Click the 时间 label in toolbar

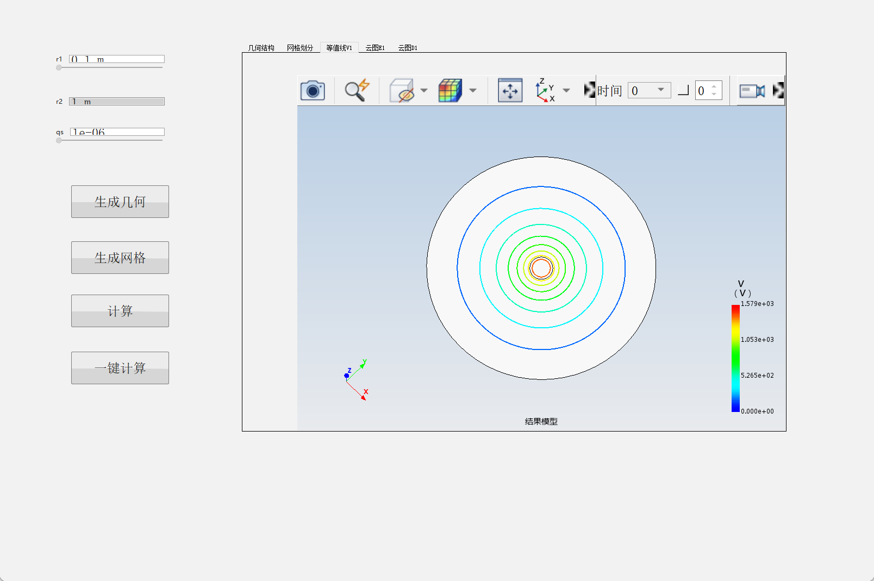coord(609,90)
